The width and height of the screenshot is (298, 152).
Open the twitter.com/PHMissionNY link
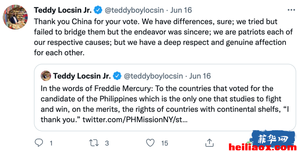(135, 120)
